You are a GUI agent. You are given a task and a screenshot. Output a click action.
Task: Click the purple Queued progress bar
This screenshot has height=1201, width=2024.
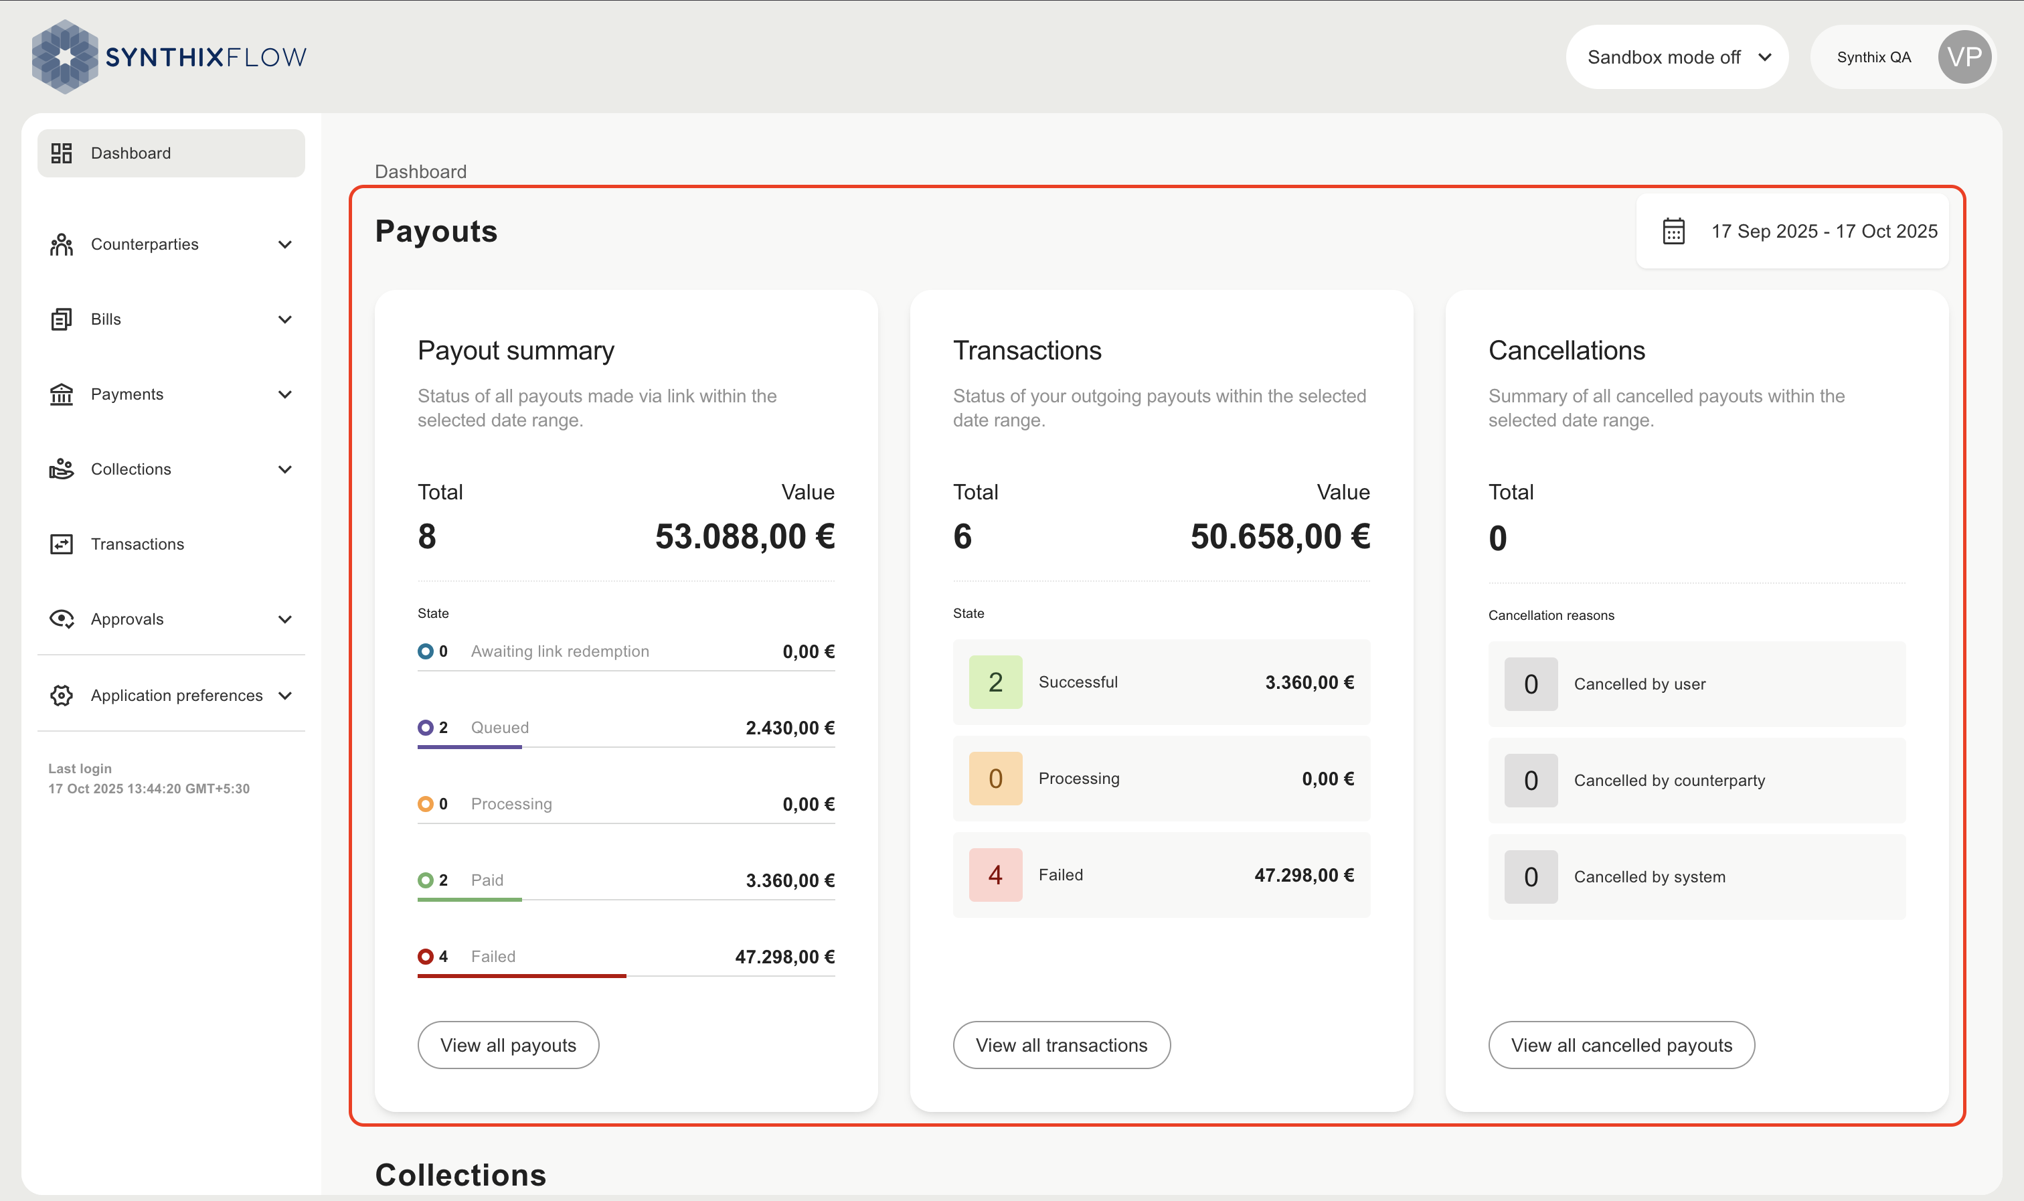[x=469, y=747]
